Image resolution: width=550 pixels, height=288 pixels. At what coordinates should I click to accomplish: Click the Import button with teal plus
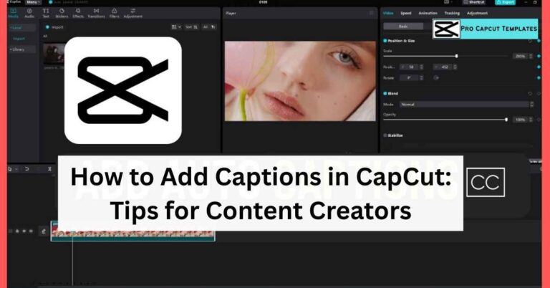pos(54,27)
